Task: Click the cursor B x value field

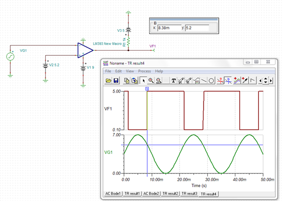Action: point(169,28)
